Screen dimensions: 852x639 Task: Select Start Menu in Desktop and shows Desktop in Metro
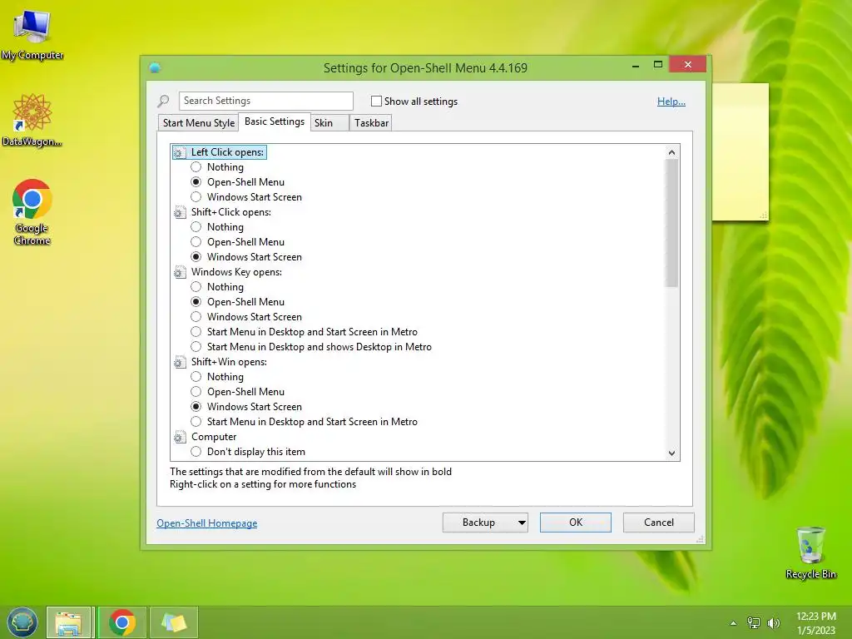(196, 347)
